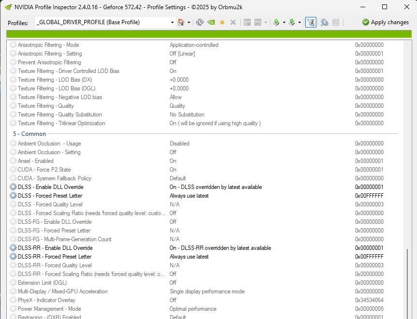Click gear icon beside DLSS - Enable DLL Override
This screenshot has width=417, height=319.
click(13, 187)
